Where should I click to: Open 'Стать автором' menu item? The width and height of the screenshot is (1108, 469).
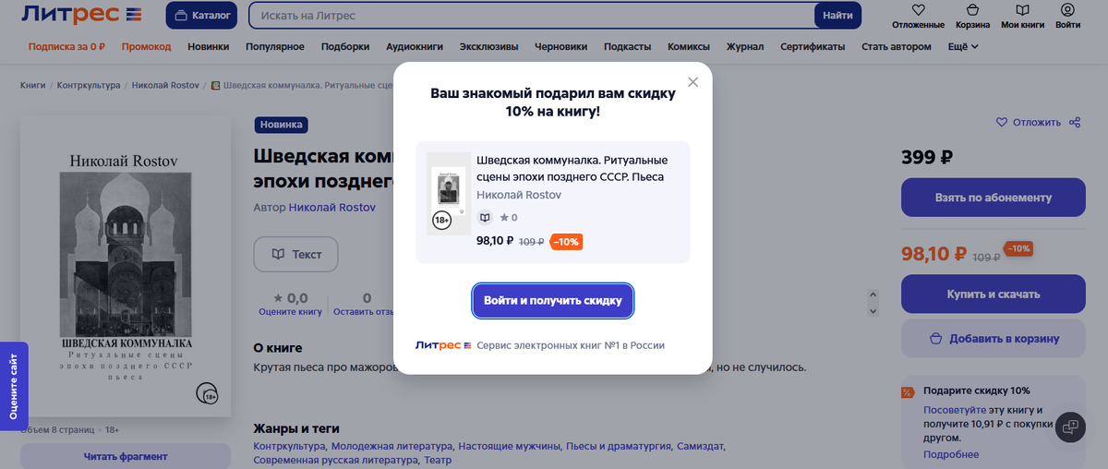(x=897, y=47)
